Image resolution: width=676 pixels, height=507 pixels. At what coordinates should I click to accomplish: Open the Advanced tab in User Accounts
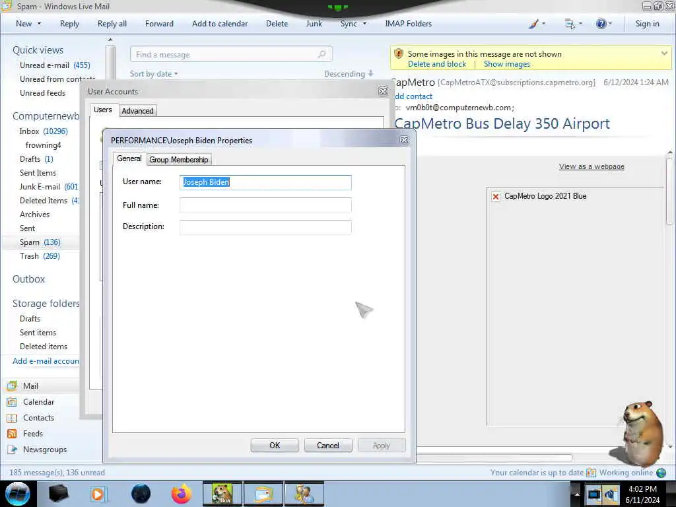coord(137,111)
